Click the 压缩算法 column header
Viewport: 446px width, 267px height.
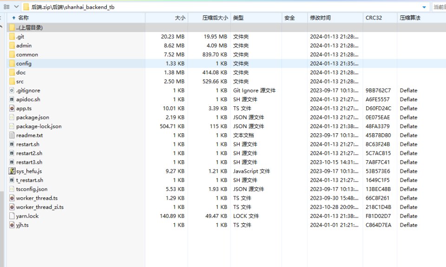tap(410, 18)
